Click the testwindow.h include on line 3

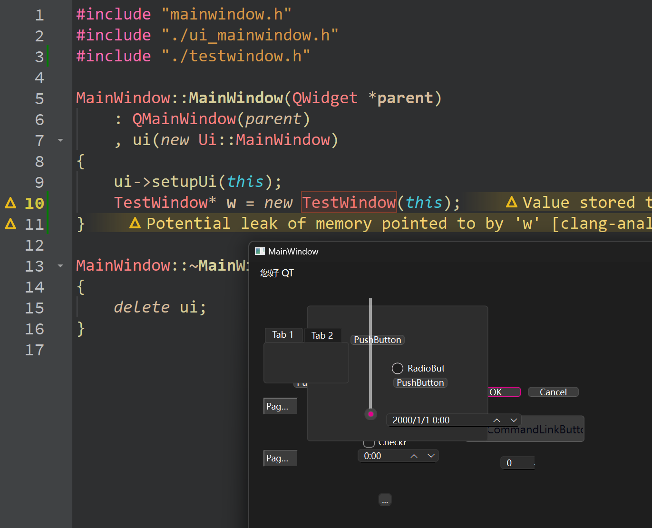(x=193, y=56)
